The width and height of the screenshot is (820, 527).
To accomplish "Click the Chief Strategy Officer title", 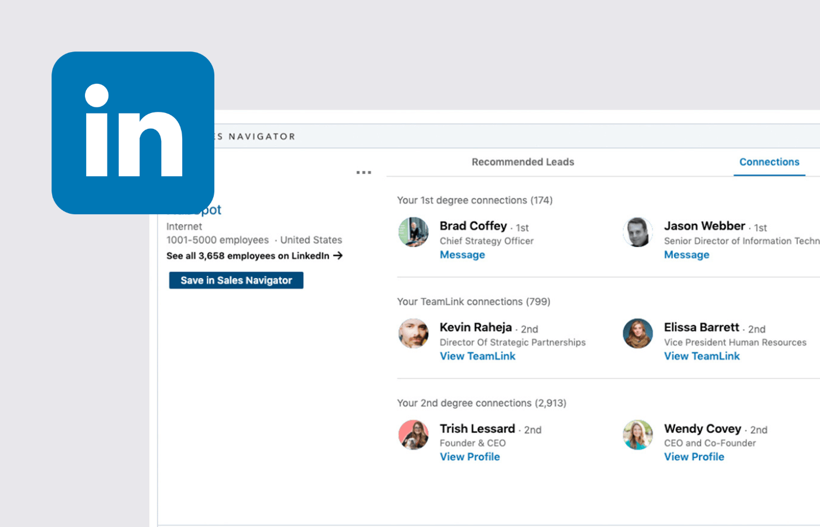I will [487, 241].
